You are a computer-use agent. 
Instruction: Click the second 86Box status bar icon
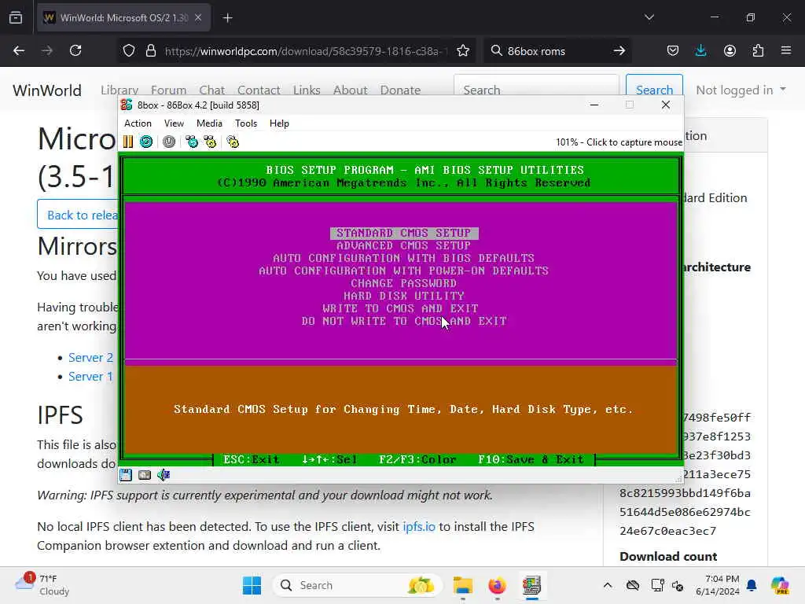pos(145,474)
